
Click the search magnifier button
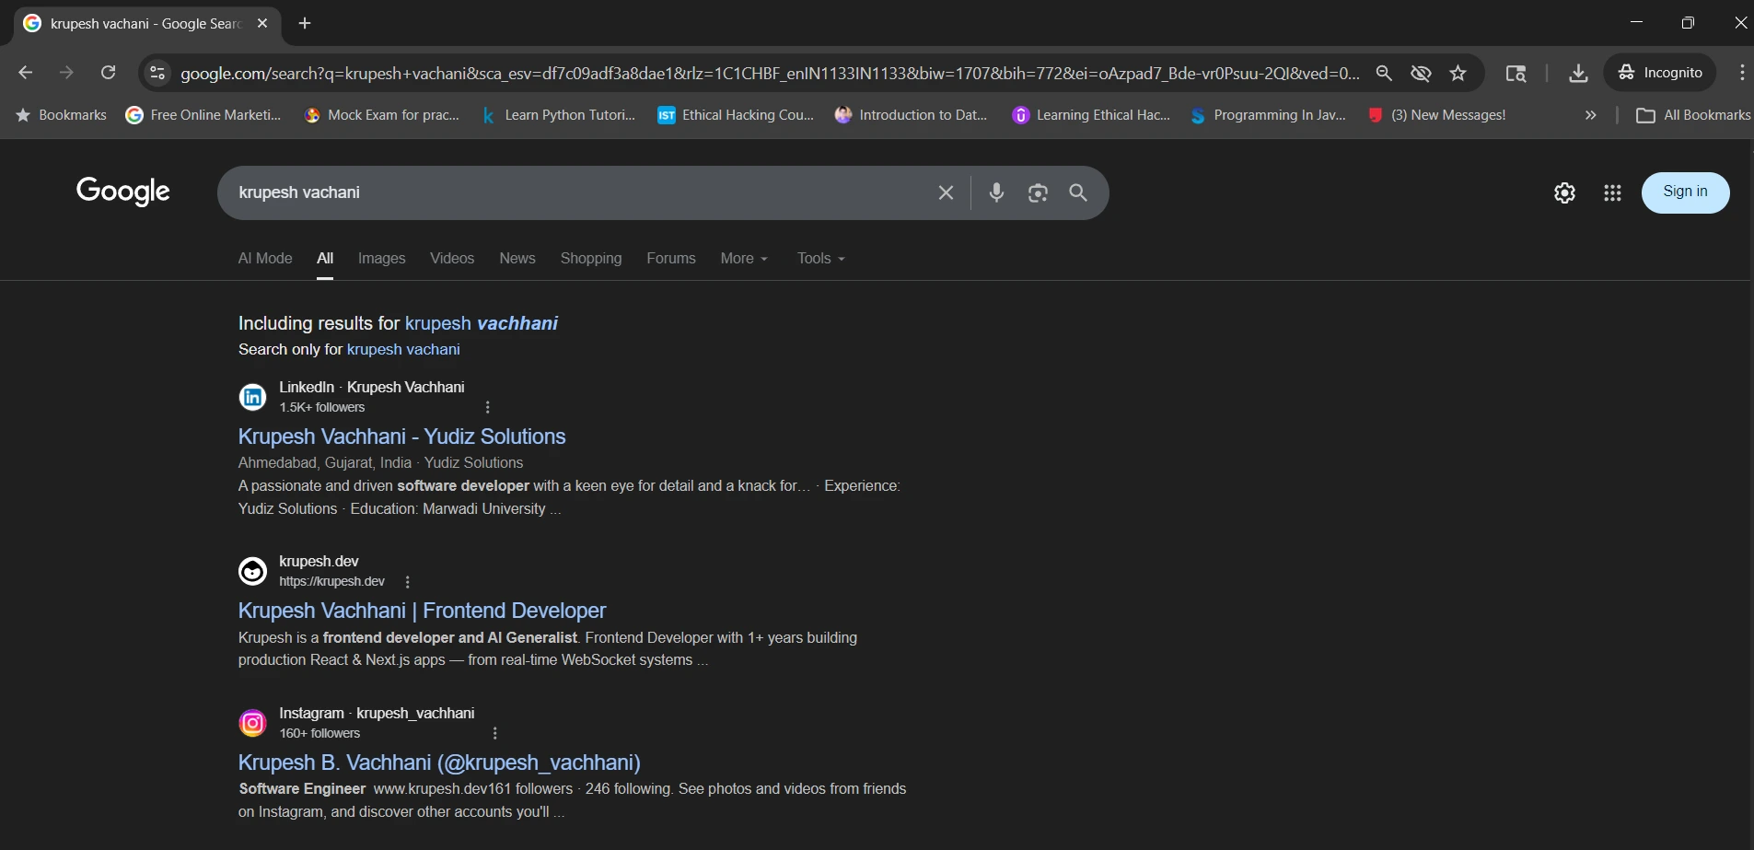coord(1078,192)
